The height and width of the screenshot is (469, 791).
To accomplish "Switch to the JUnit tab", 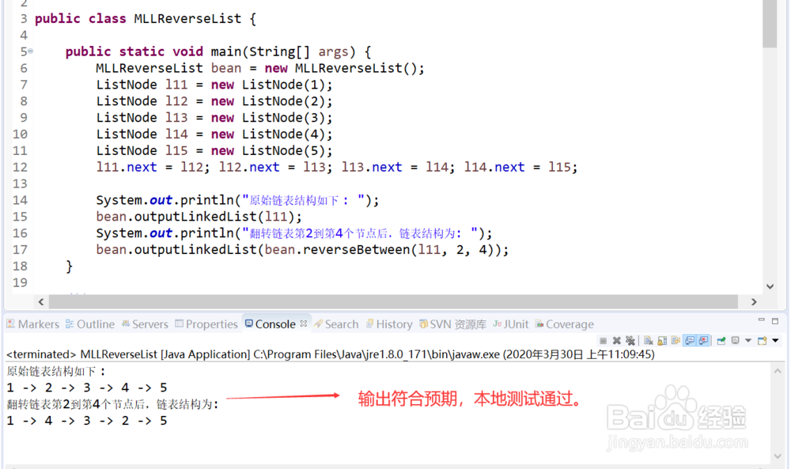I will tap(510, 324).
